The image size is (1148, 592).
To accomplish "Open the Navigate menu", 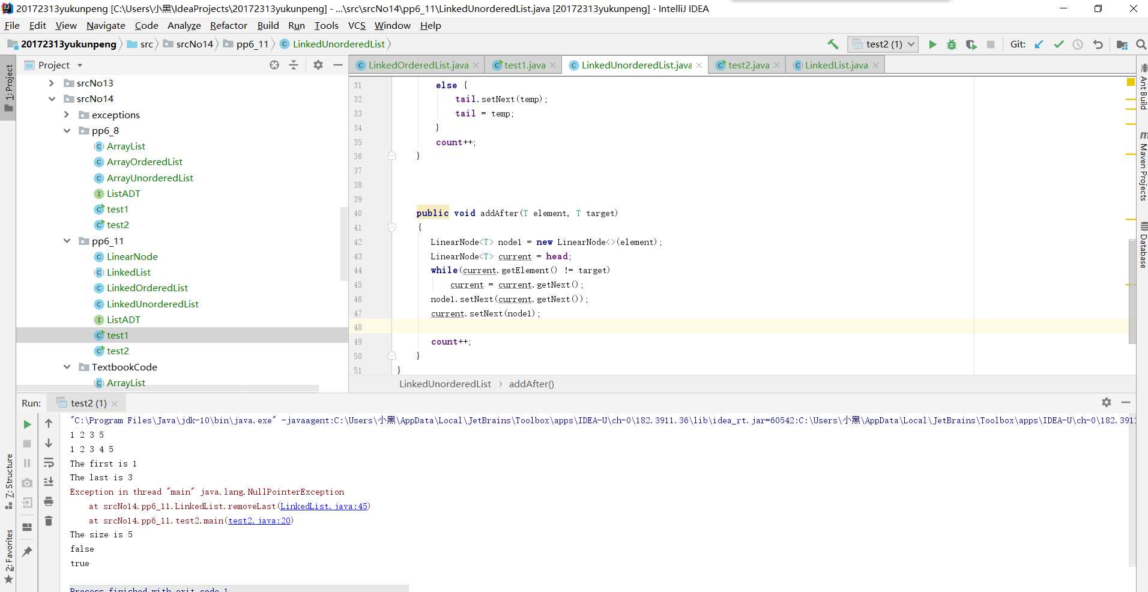I will click(x=106, y=25).
